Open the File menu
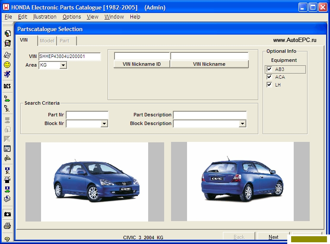Screen dimensions: 330x244 tap(8, 16)
